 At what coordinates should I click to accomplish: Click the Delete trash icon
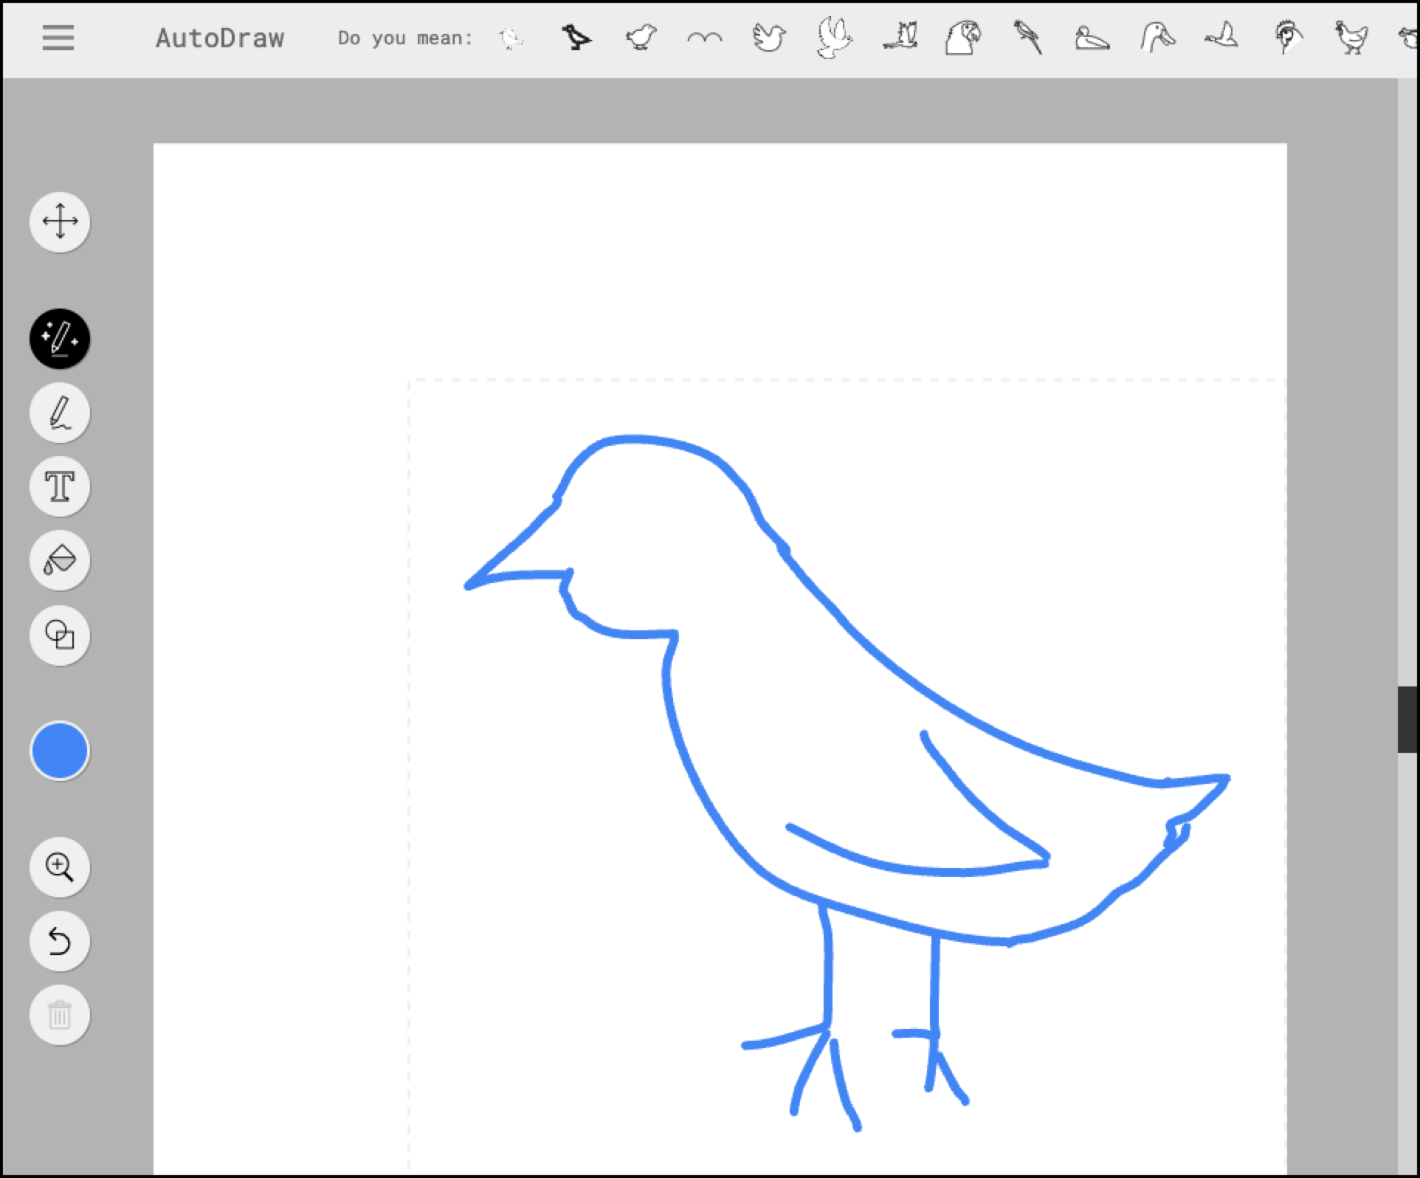pos(60,1015)
